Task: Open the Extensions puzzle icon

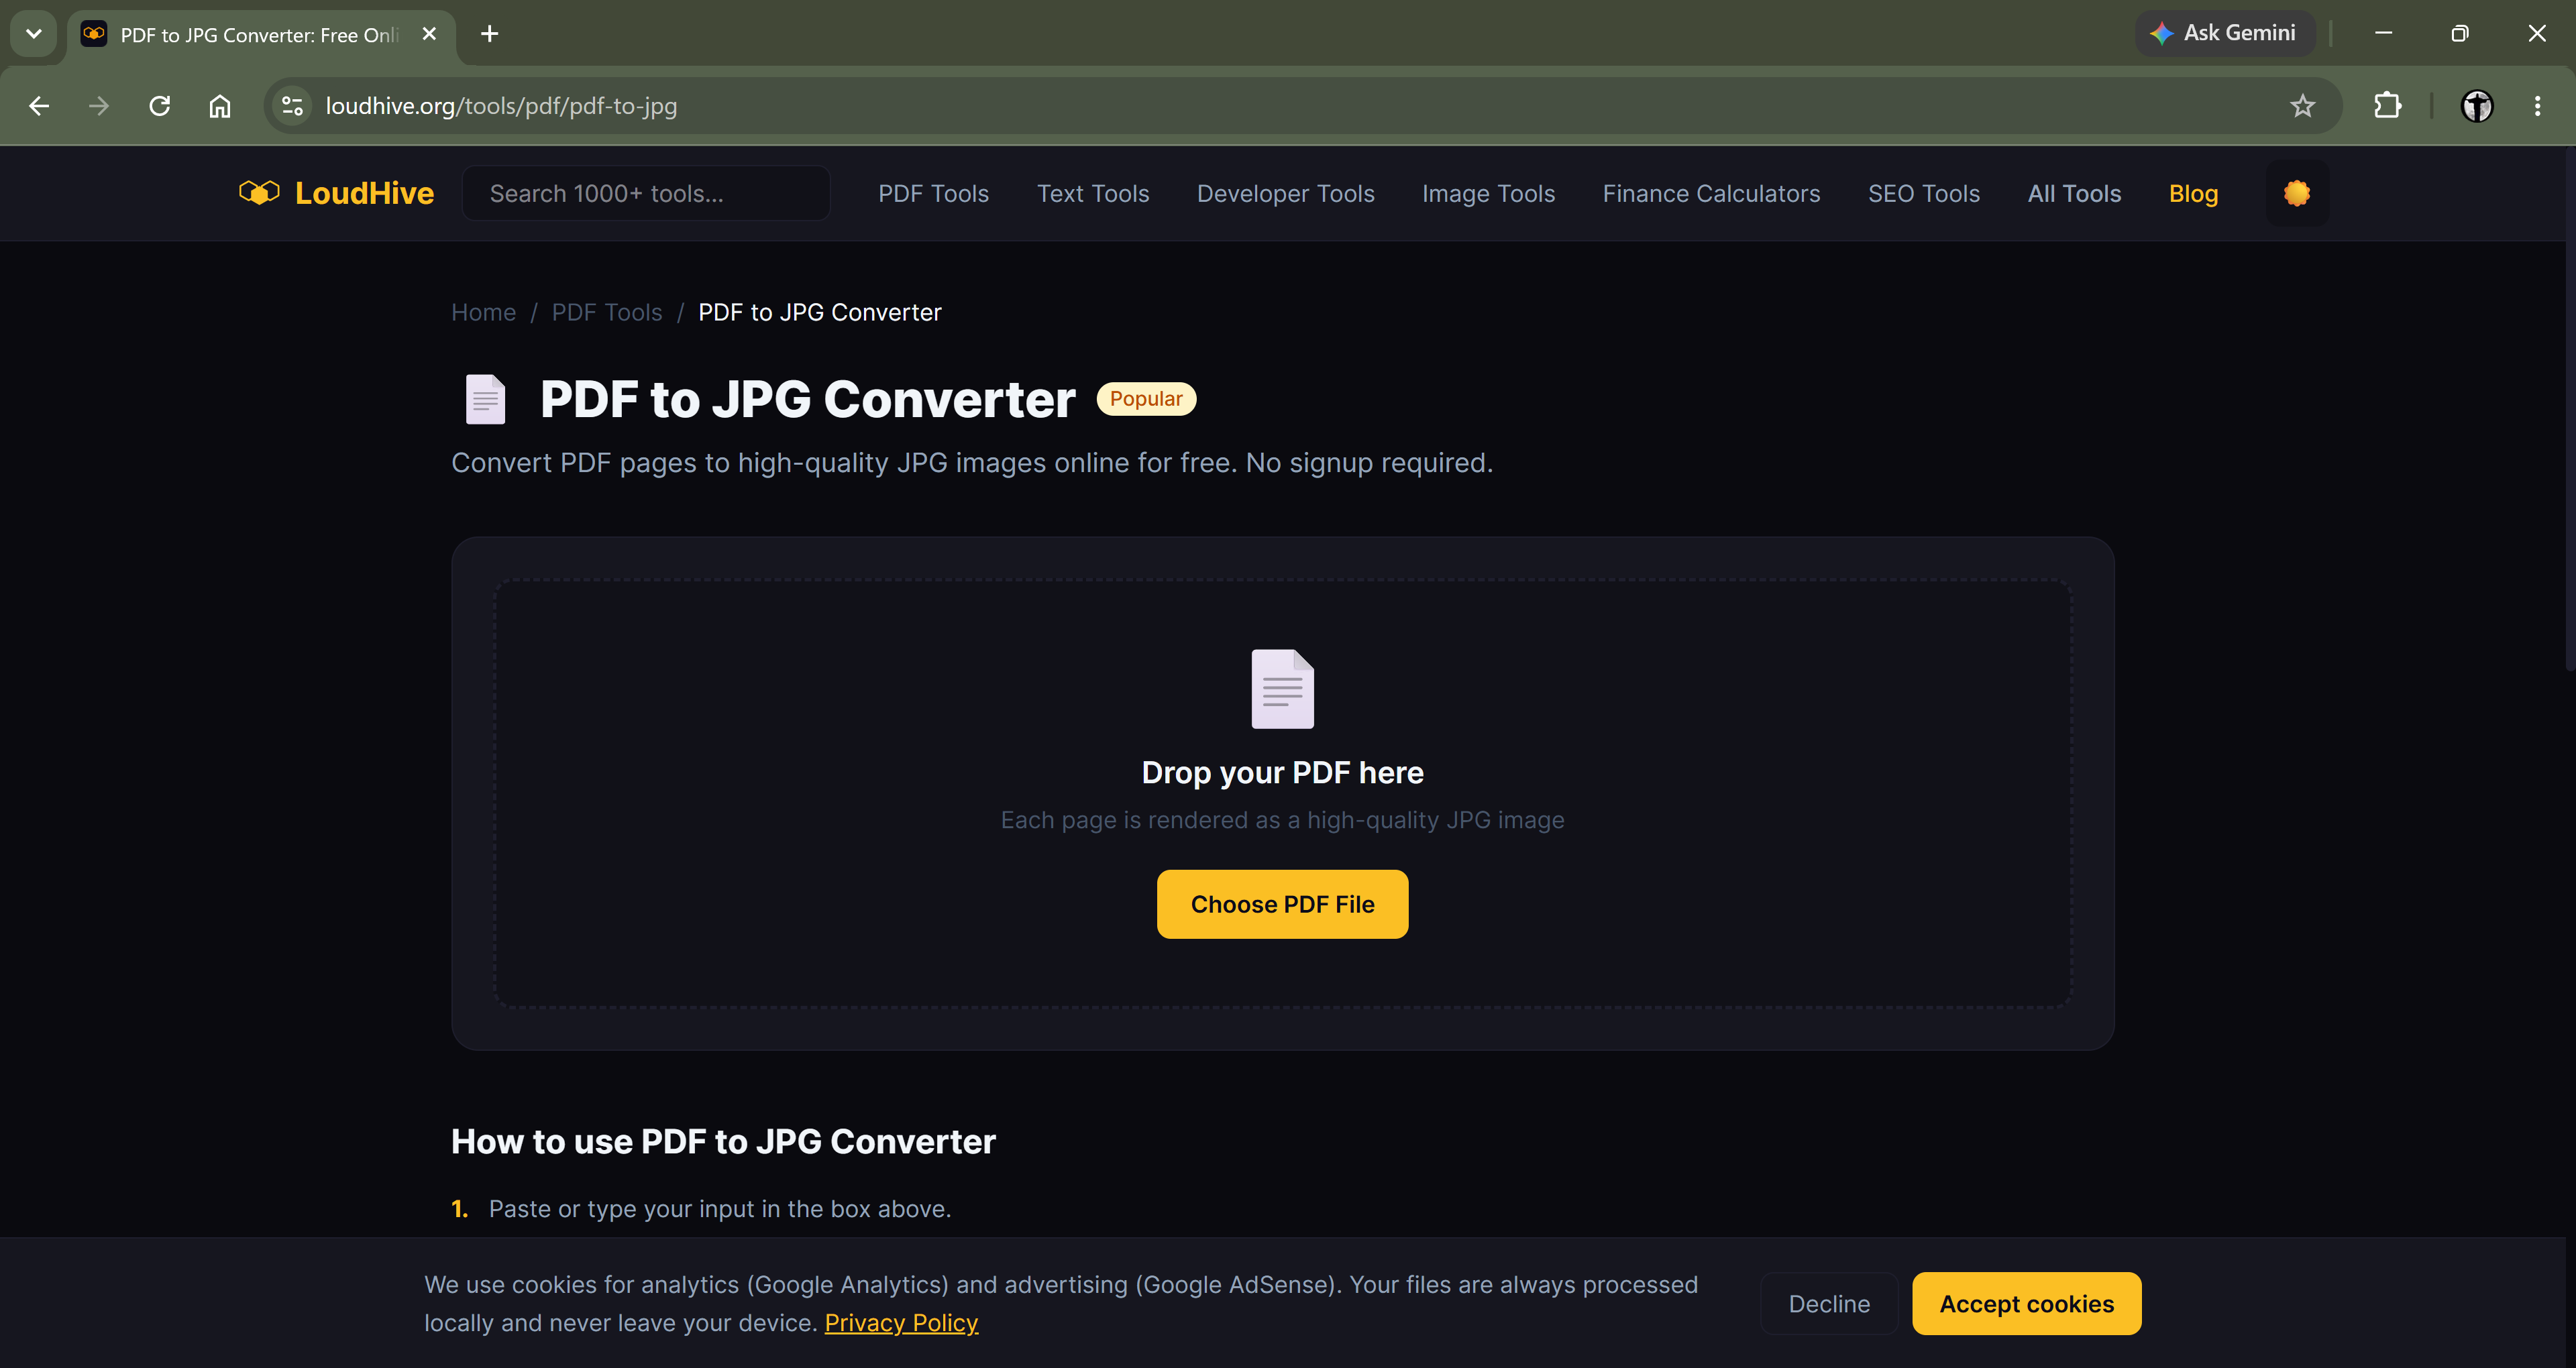Action: tap(2387, 106)
